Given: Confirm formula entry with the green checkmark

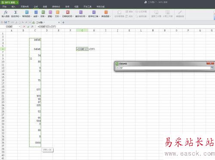Looking at the screenshot, I should pos(28,27).
